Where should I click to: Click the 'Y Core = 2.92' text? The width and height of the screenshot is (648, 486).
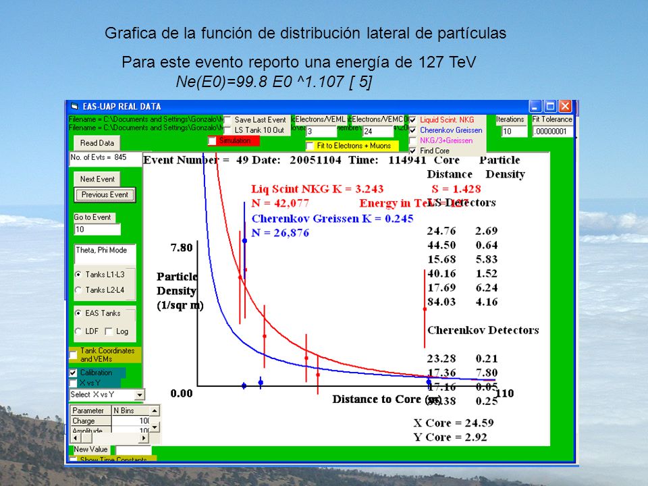click(450, 437)
